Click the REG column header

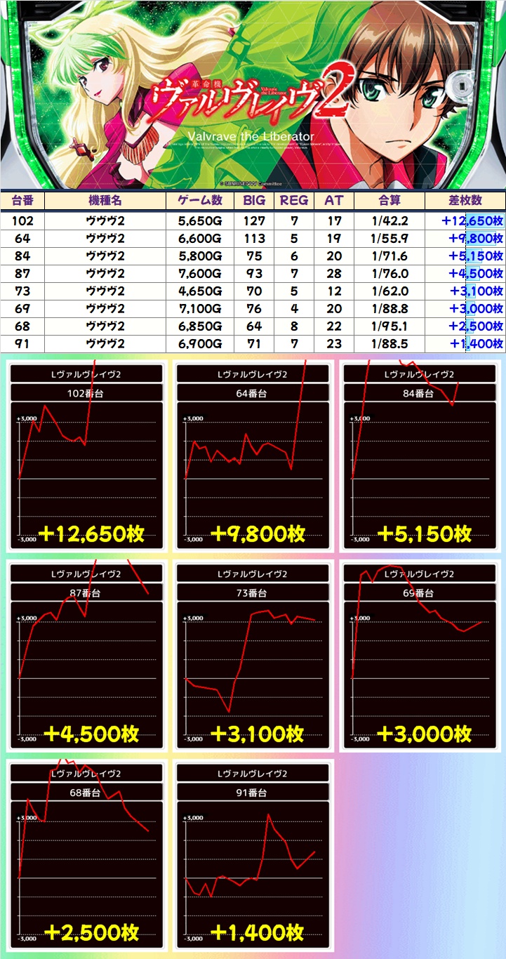[x=293, y=200]
